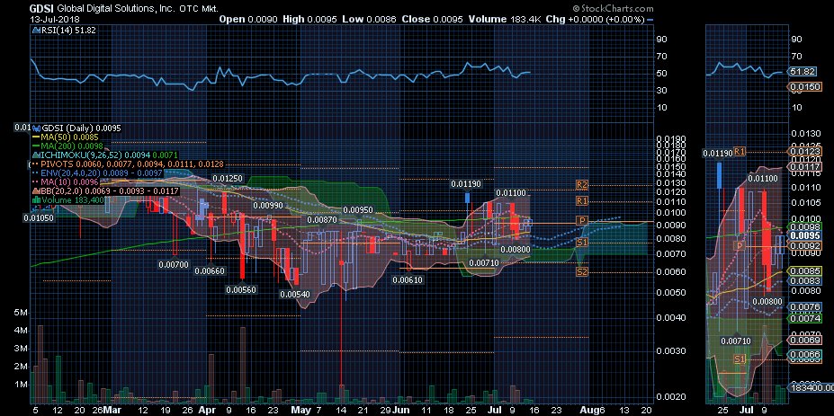This screenshot has height=416, width=834.
Task: Click the 51.82 RSI tag on right axis
Action: coord(800,71)
